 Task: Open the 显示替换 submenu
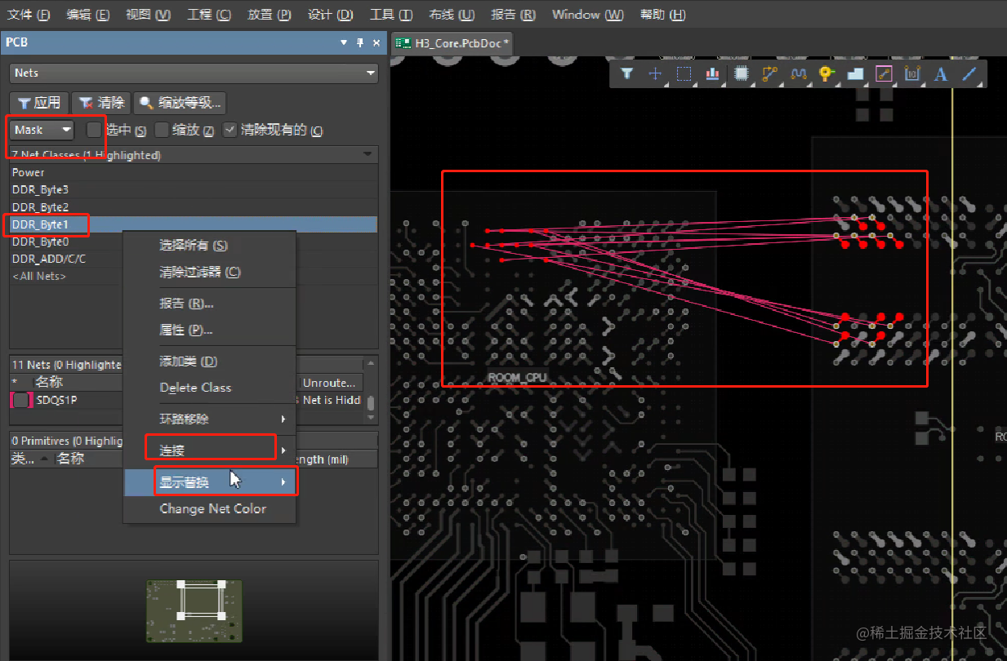[x=184, y=481]
